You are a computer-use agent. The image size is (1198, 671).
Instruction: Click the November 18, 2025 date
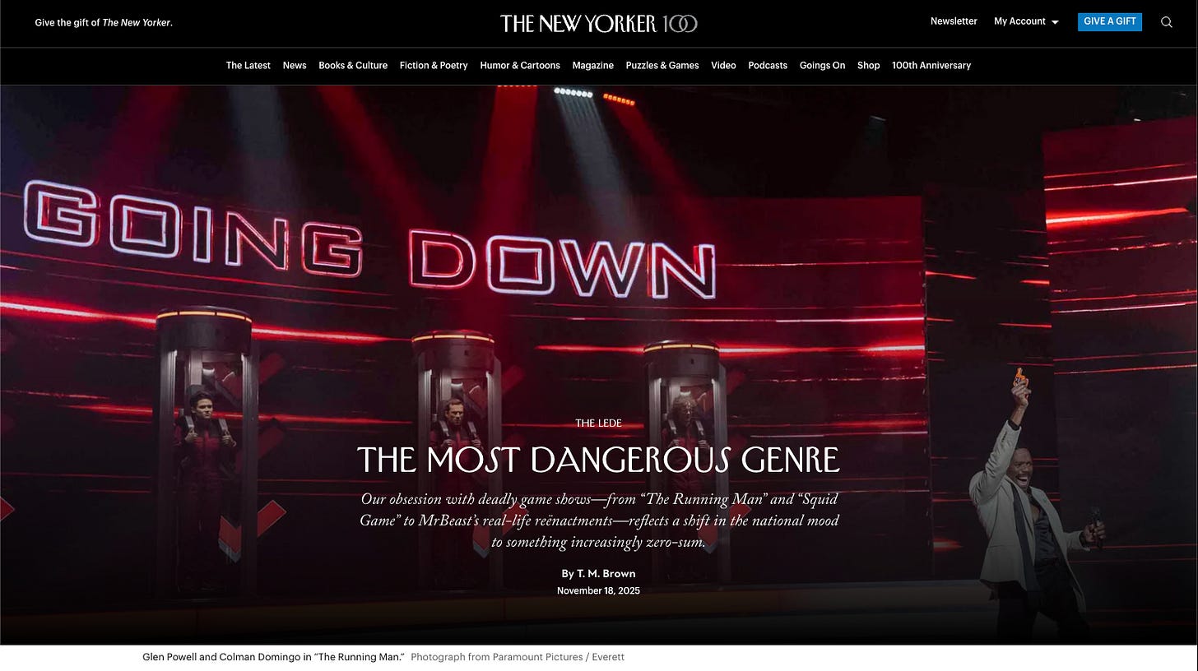point(598,591)
